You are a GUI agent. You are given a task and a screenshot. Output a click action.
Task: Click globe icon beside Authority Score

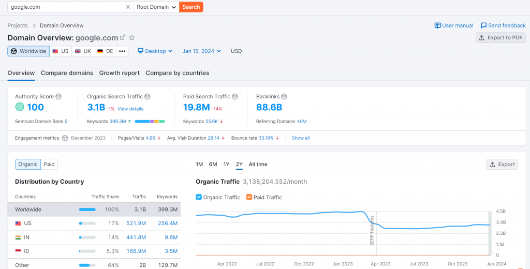coord(58,97)
